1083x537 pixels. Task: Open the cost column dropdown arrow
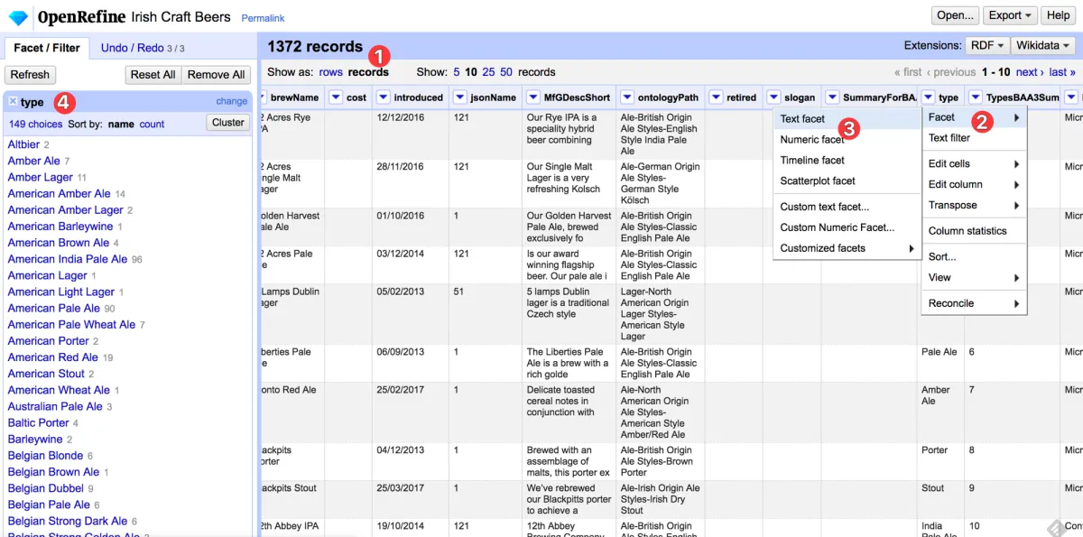[335, 97]
